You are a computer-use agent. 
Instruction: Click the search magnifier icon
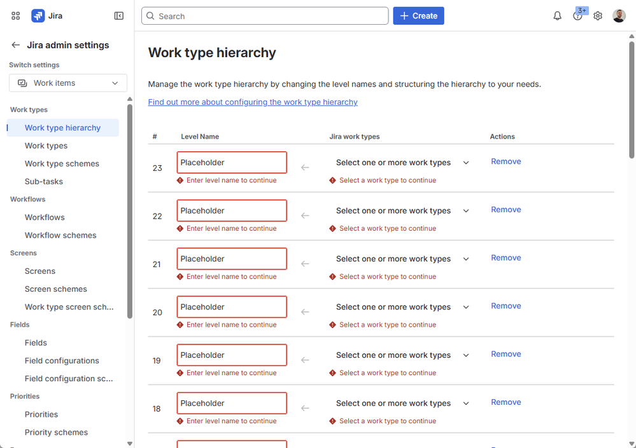150,16
